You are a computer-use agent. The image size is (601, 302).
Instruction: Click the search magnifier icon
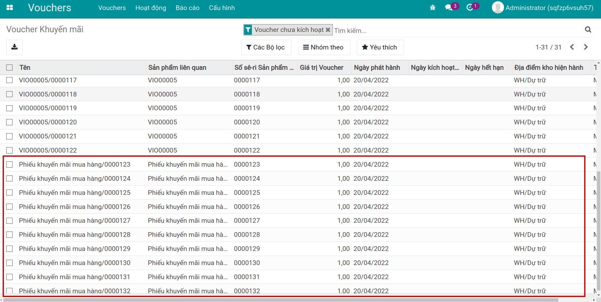coord(588,29)
